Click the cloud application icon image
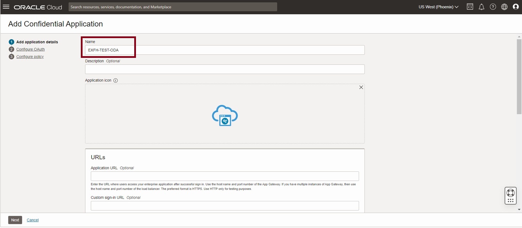 click(x=225, y=115)
